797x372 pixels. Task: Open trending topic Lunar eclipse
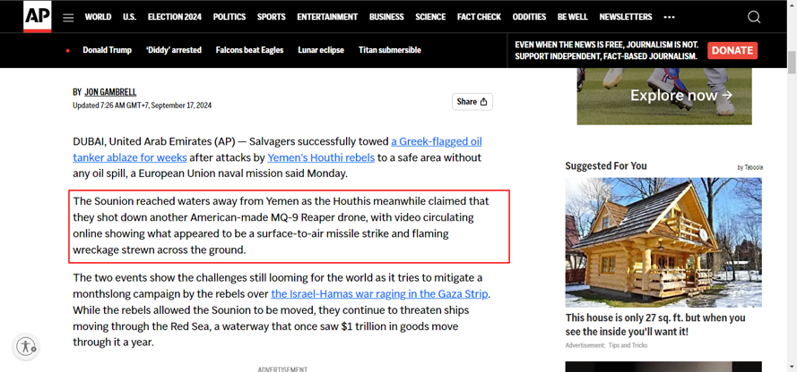(x=321, y=50)
